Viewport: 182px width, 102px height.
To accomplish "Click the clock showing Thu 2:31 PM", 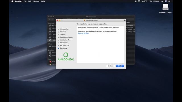I will point(154,1).
